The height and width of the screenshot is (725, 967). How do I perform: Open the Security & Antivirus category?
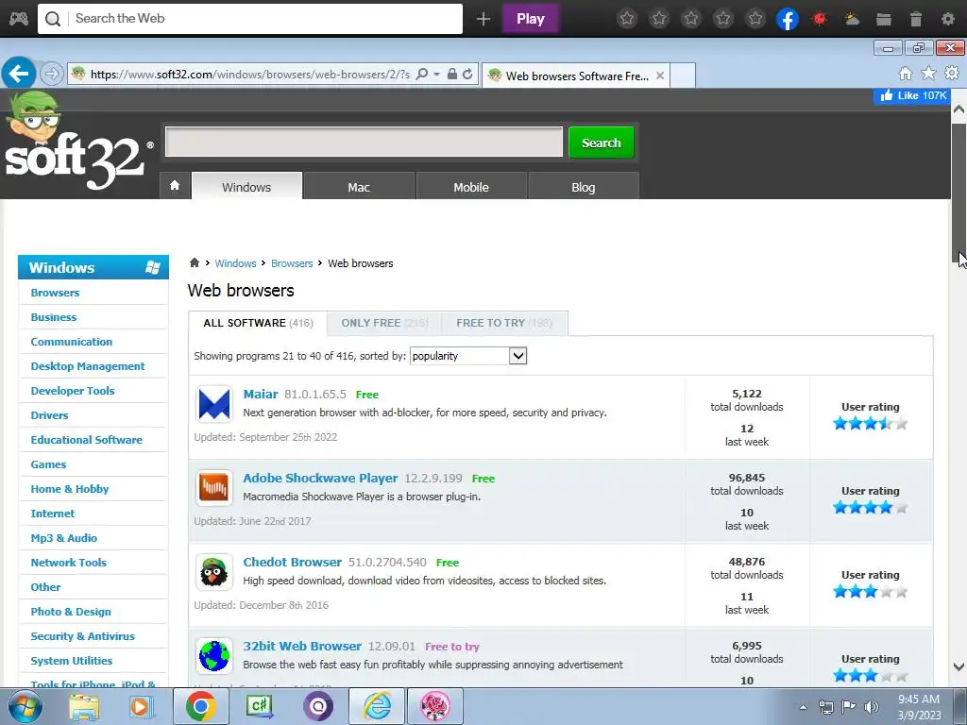pyautogui.click(x=83, y=635)
